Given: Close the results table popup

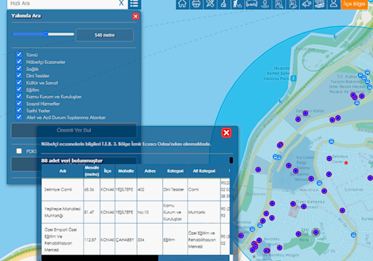Looking at the screenshot, I should [226, 133].
